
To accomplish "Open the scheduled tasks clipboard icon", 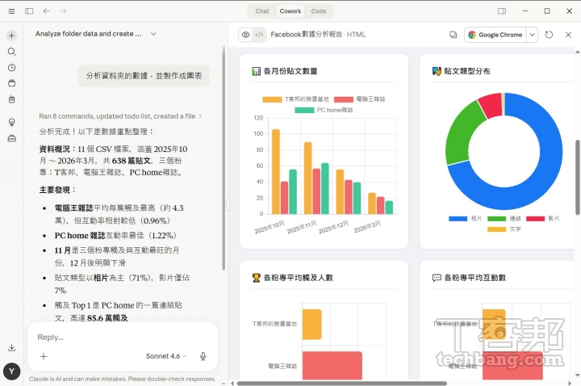I will pyautogui.click(x=11, y=99).
